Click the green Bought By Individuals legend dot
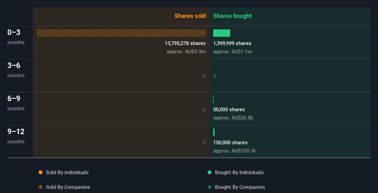 click(209, 172)
